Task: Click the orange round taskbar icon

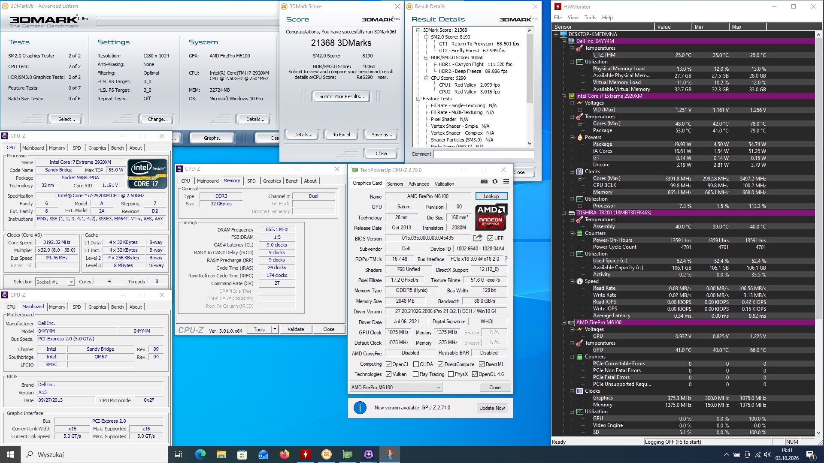Action: tap(326, 454)
